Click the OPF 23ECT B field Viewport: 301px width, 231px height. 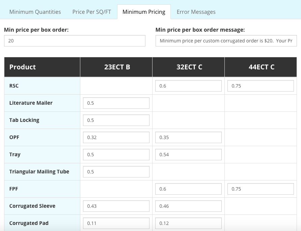click(x=116, y=137)
